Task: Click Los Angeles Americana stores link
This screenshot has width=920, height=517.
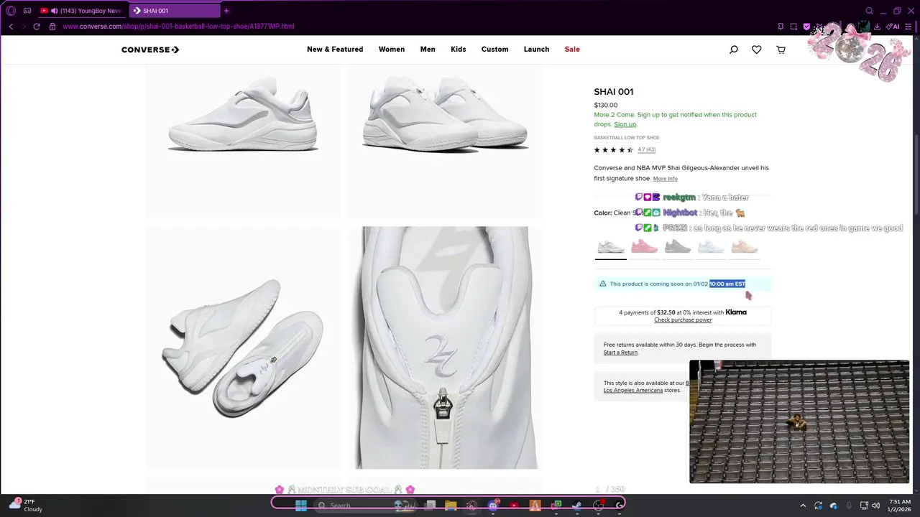Action: click(633, 391)
